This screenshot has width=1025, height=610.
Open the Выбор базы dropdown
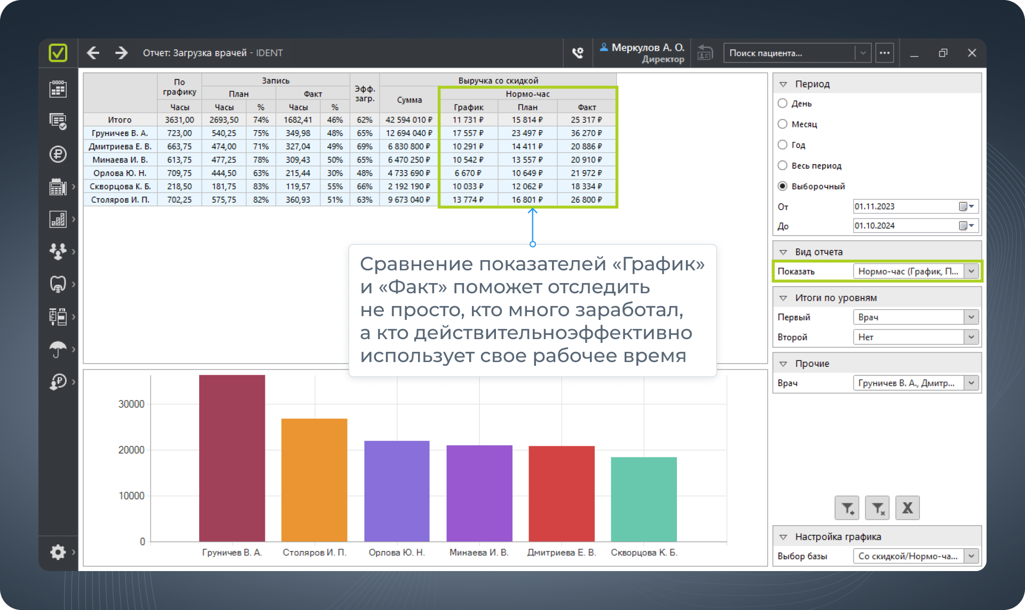[x=916, y=556]
